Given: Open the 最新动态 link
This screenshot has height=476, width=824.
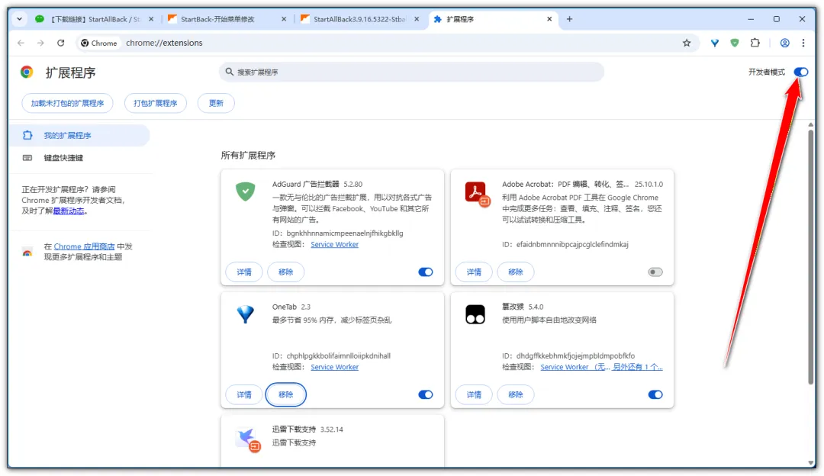Looking at the screenshot, I should click(69, 211).
